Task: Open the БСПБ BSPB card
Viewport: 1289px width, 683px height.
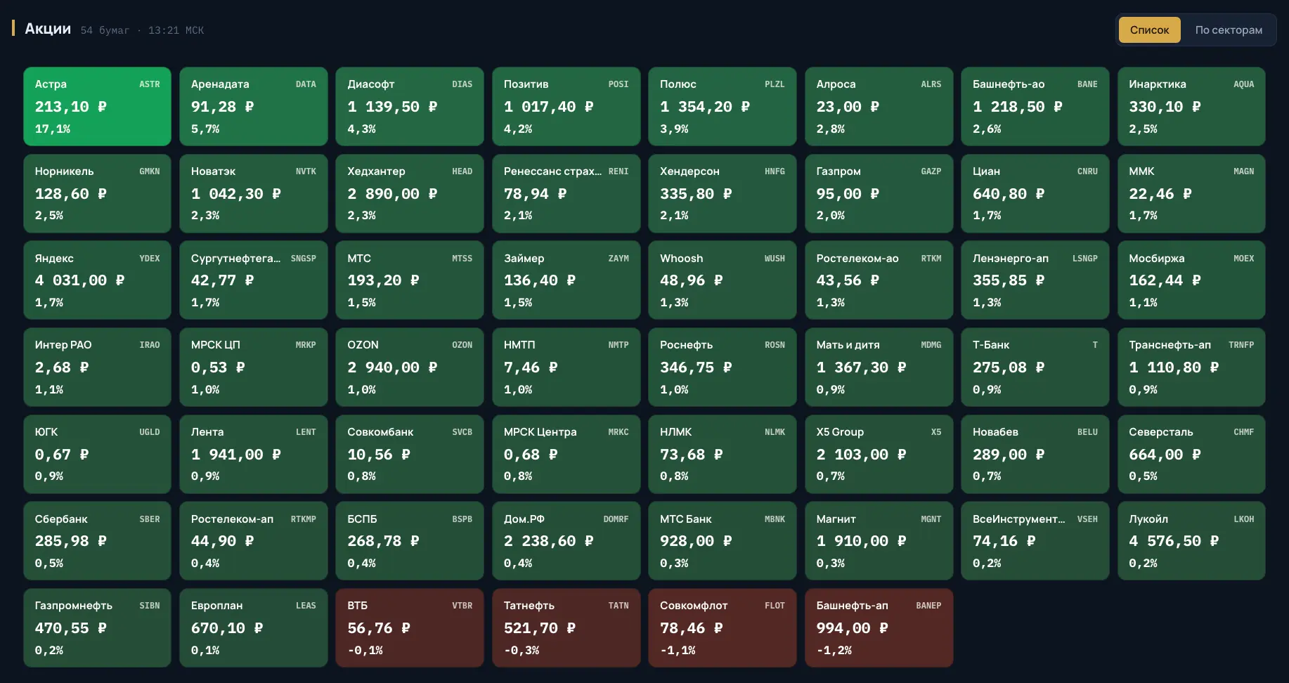Action: tap(410, 541)
